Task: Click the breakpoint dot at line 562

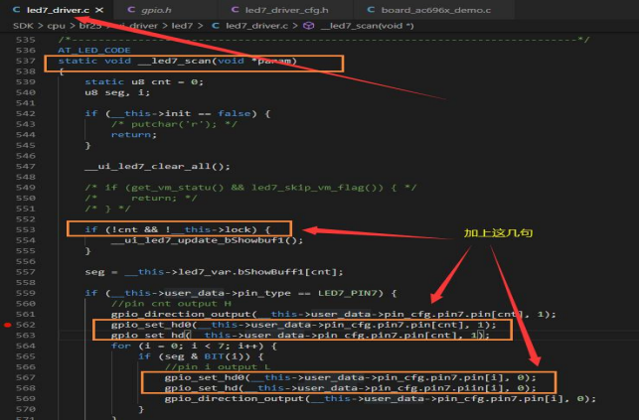Action: (7, 325)
